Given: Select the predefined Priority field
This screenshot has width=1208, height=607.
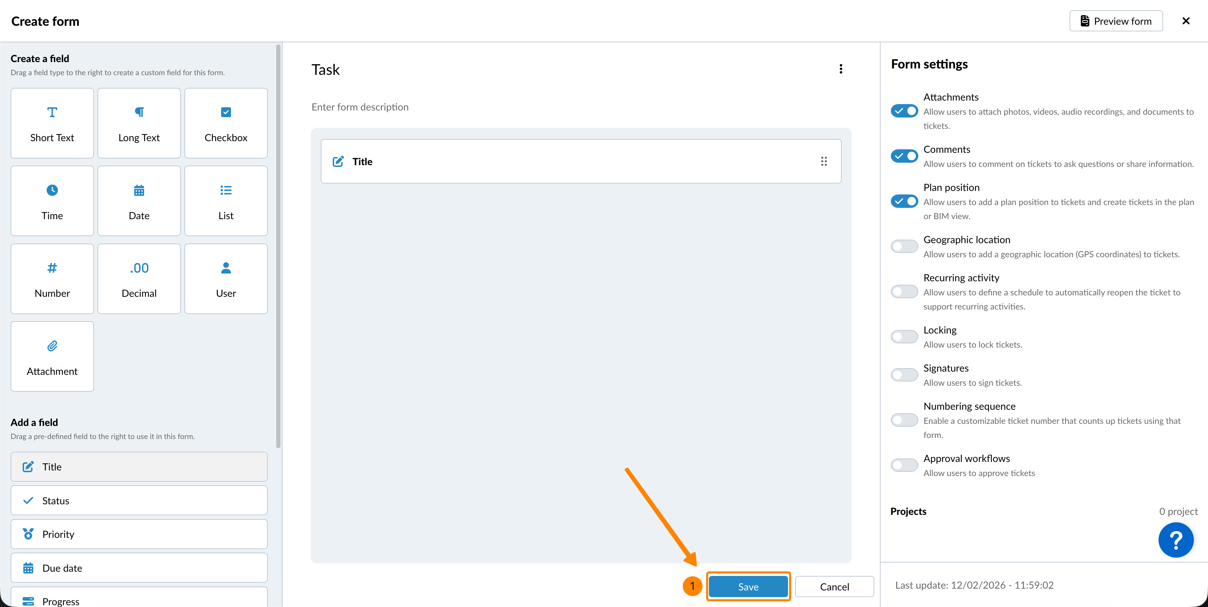Looking at the screenshot, I should [139, 534].
